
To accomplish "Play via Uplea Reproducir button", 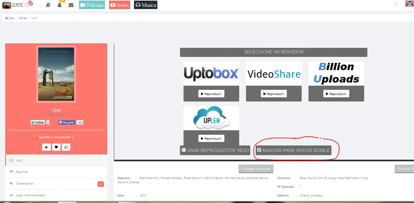I will coord(211,138).
